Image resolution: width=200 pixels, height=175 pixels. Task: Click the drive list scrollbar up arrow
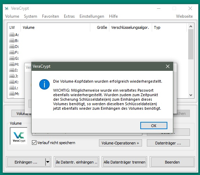point(191,26)
